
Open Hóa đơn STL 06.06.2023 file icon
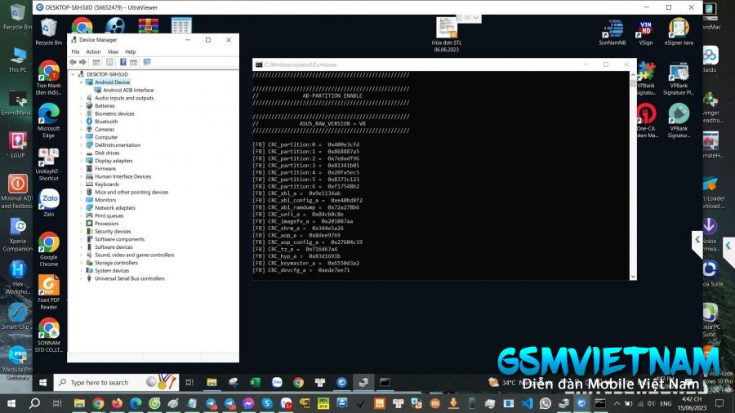click(x=446, y=34)
